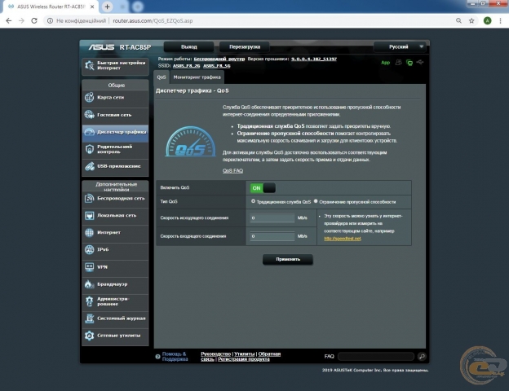Open the Руководство manual link
Screen dimensions: 509x391
215,354
